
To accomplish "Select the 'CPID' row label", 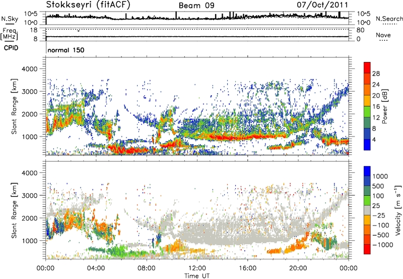I will coord(11,48).
